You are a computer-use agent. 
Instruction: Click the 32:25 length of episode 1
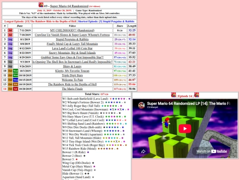[x=132, y=30]
